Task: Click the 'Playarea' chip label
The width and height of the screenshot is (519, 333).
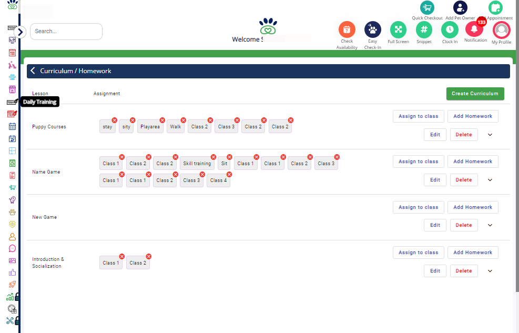Action: coord(150,127)
